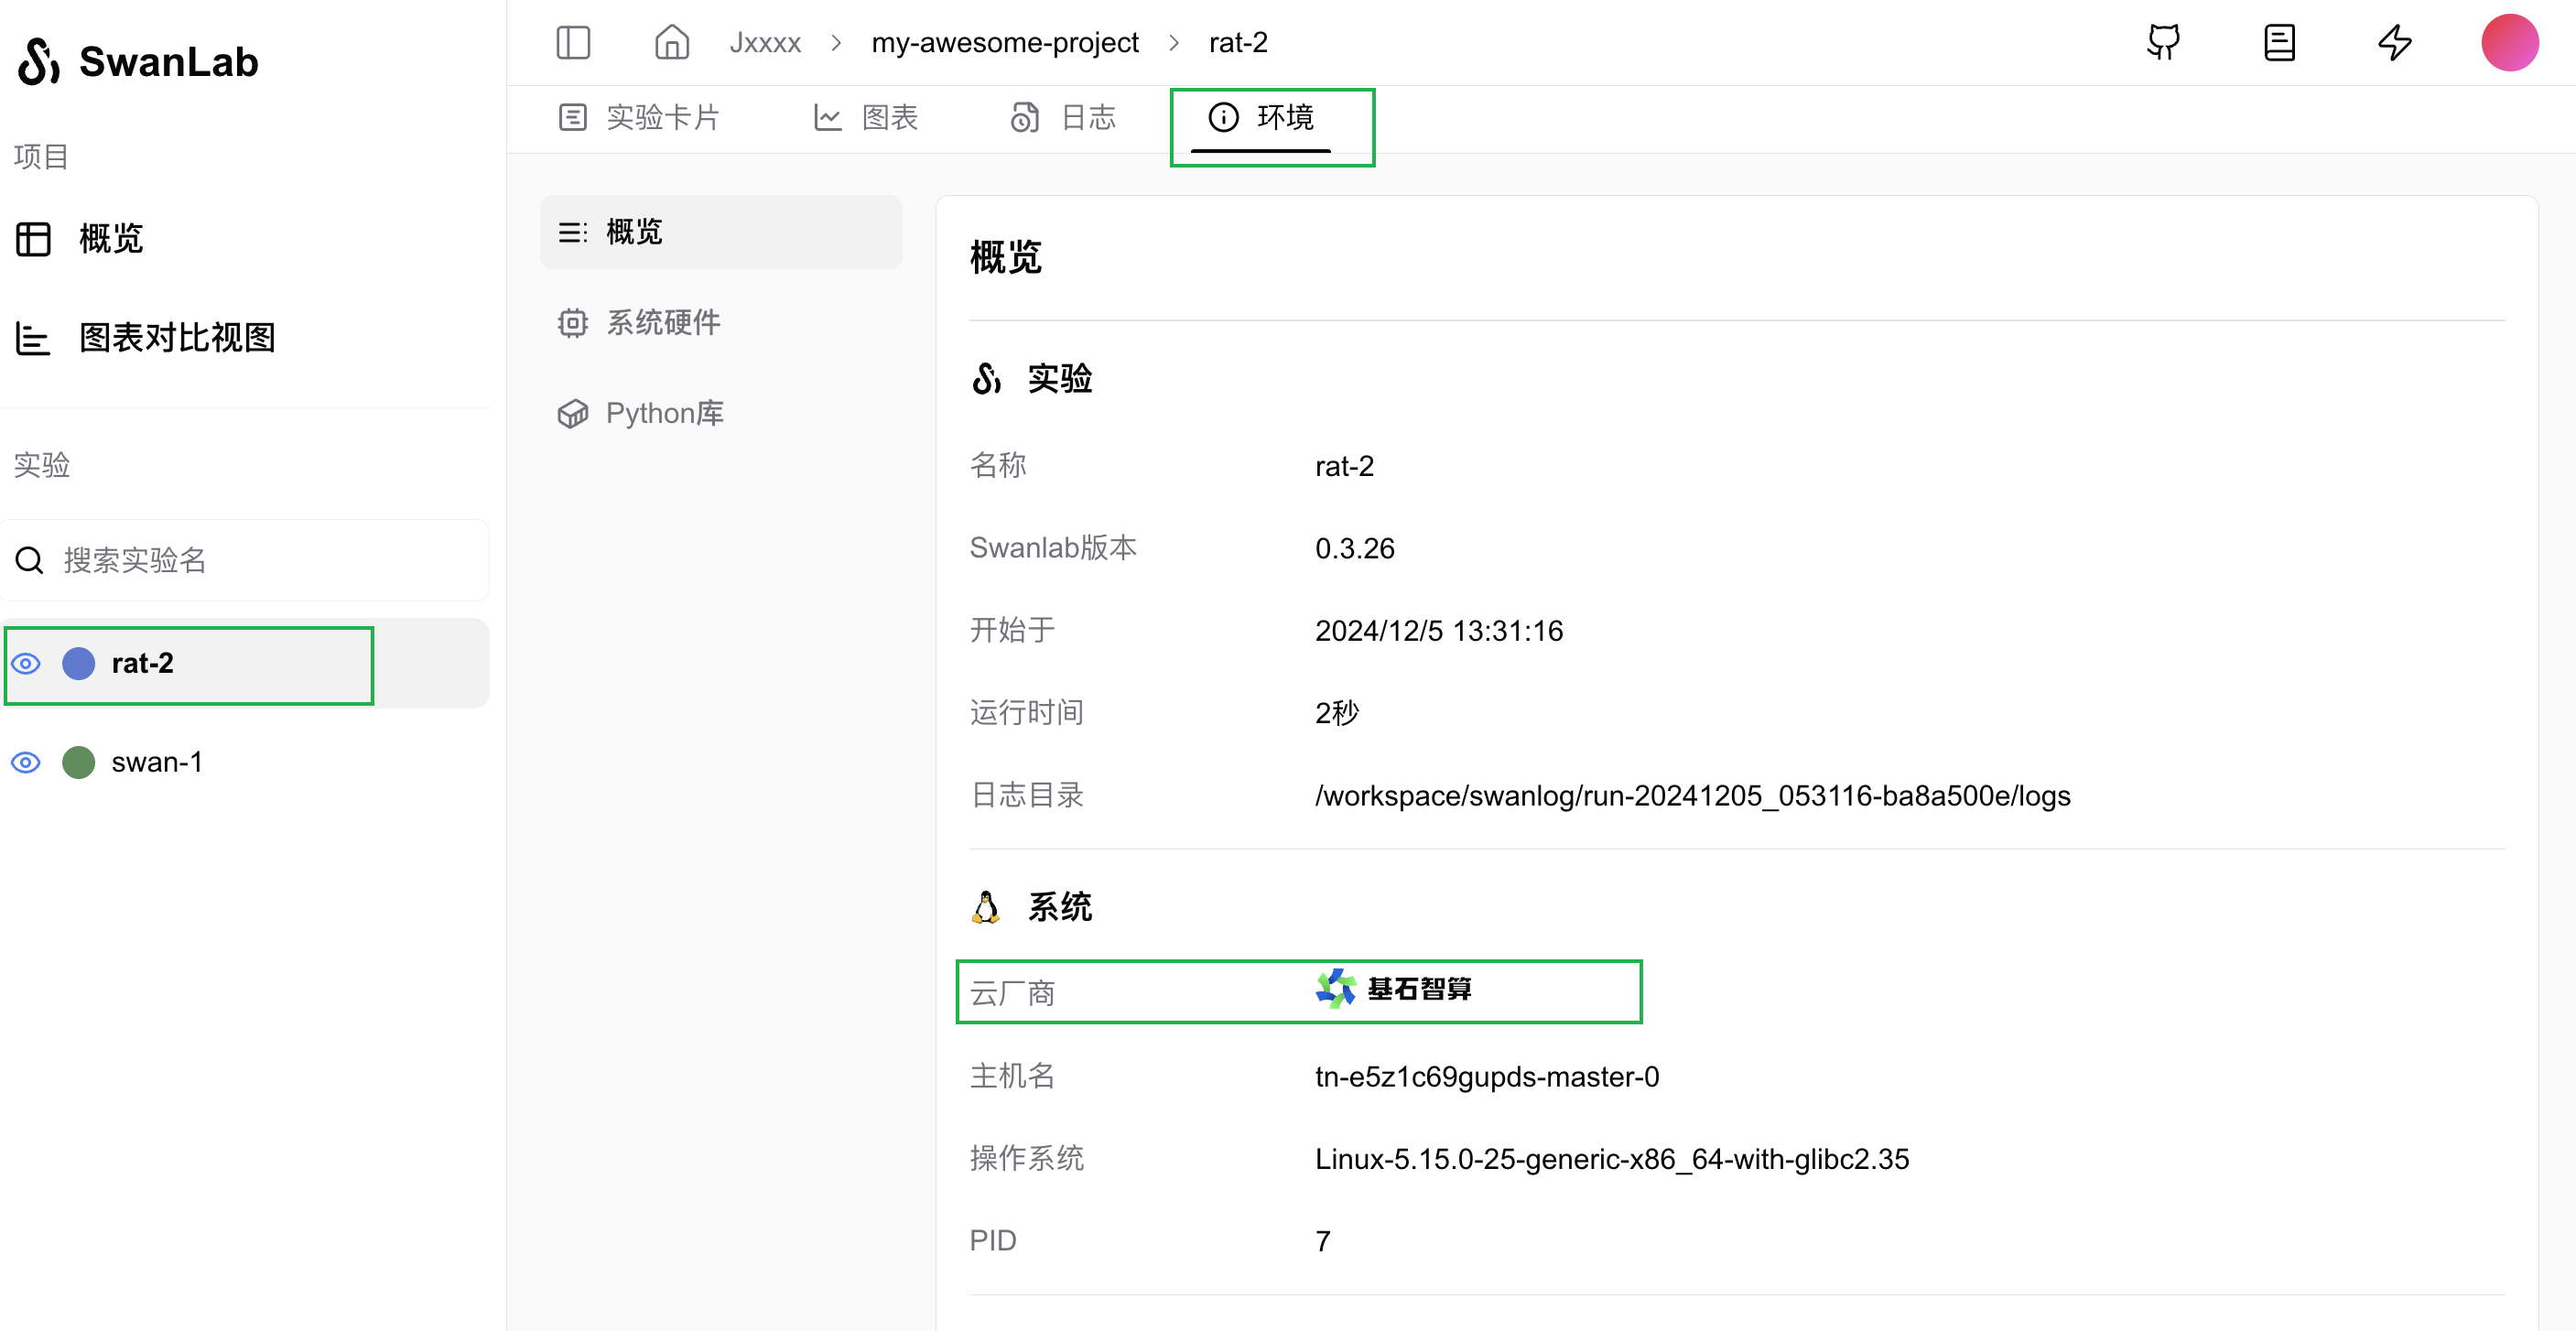Click the SwanLab version value 0.3.26
The image size is (2576, 1331).
[x=1355, y=549]
